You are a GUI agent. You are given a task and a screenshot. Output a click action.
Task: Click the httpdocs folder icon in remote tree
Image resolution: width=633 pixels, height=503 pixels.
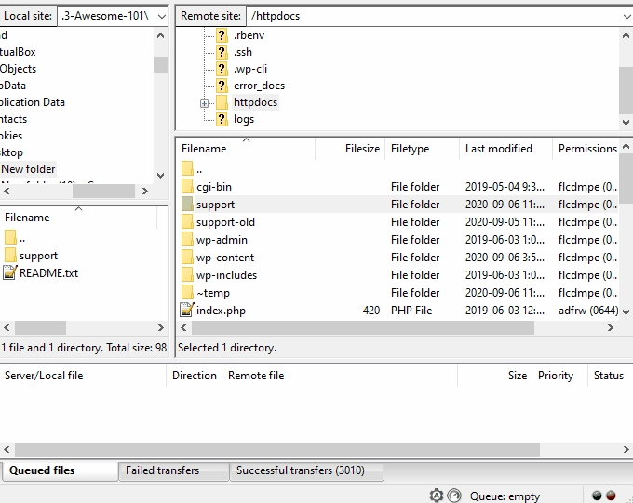(222, 102)
